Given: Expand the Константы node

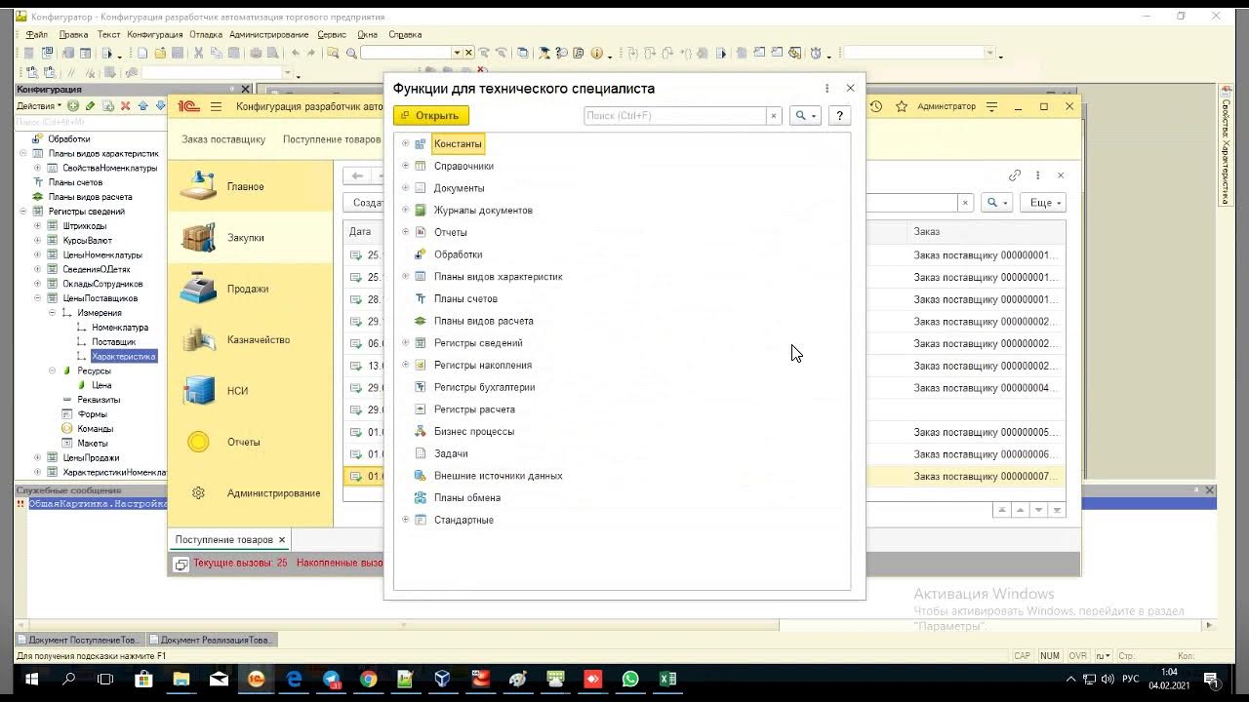Looking at the screenshot, I should pyautogui.click(x=406, y=143).
